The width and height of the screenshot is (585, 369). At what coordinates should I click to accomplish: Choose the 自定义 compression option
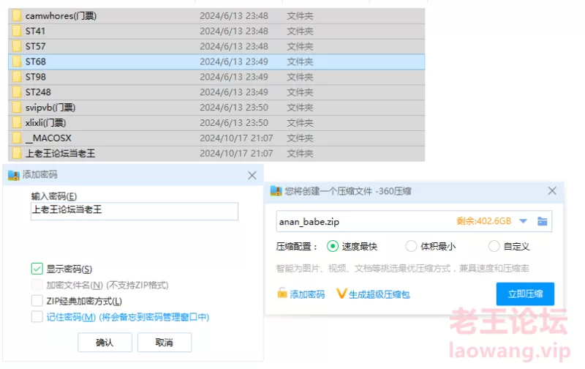494,246
